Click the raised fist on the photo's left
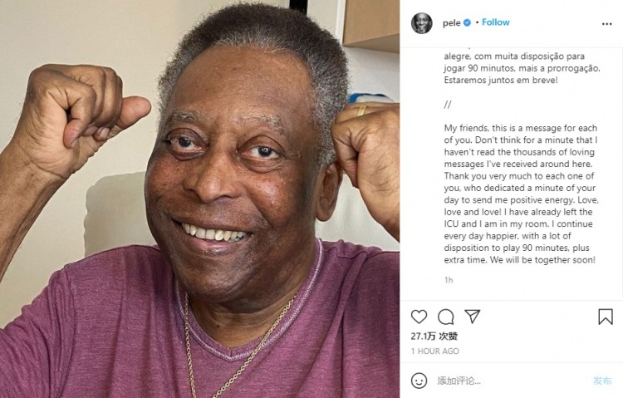The width and height of the screenshot is (623, 398). tap(80, 117)
